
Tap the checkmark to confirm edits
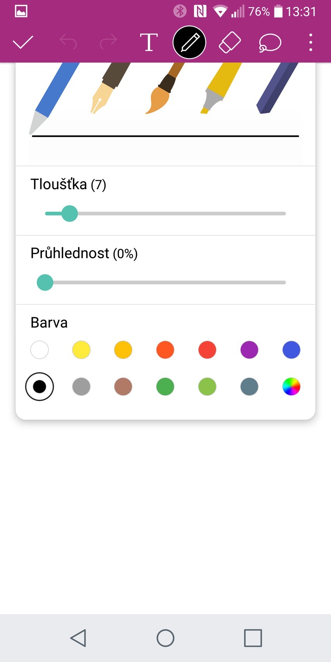pos(23,42)
